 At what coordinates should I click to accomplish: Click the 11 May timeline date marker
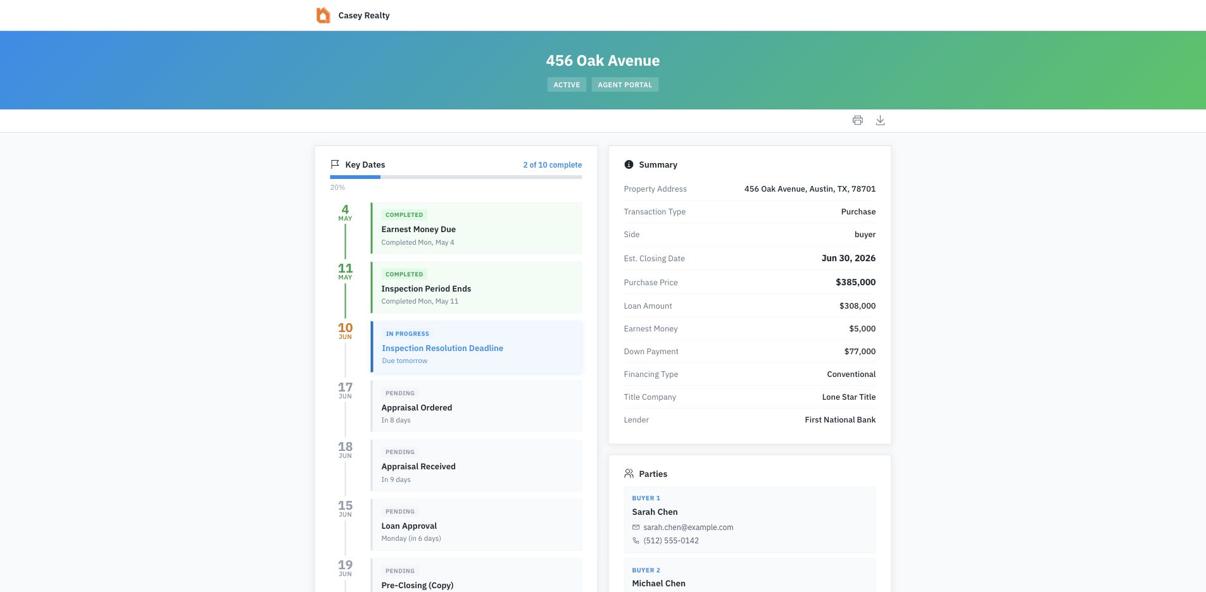coord(345,271)
